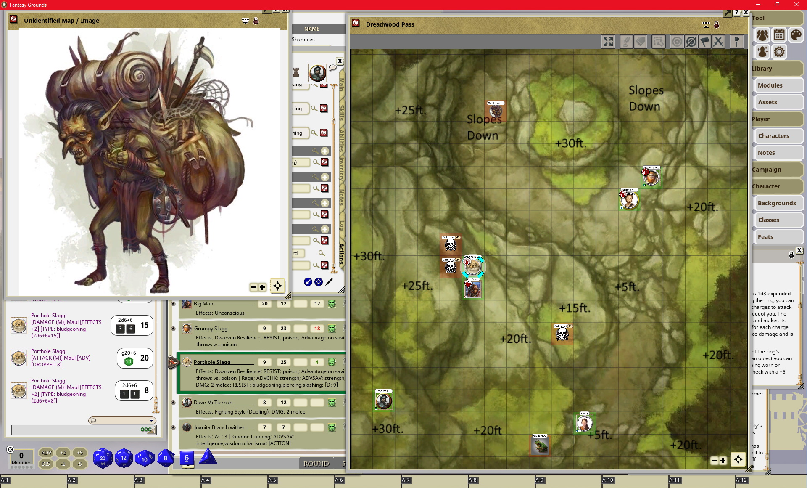Toggle the DIS modifier button
The image size is (807, 488).
click(46, 464)
